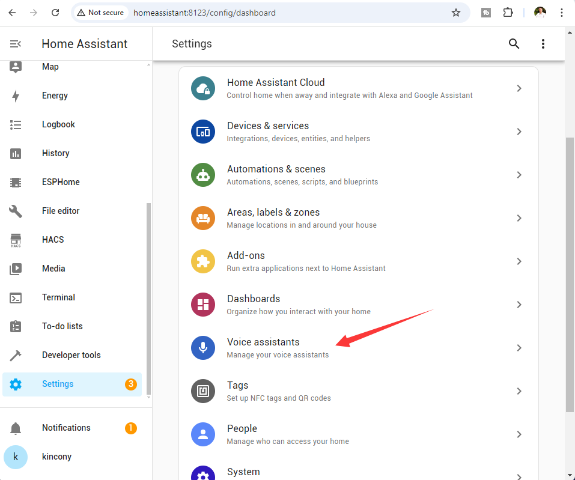Click the kincony user avatar
The height and width of the screenshot is (480, 575).
pyautogui.click(x=16, y=457)
